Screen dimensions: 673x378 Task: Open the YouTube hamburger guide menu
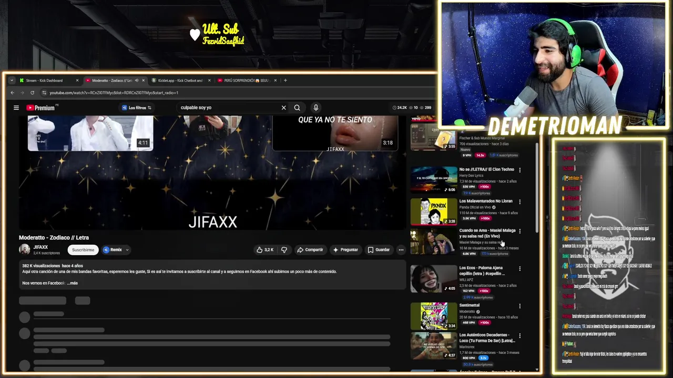click(16, 108)
